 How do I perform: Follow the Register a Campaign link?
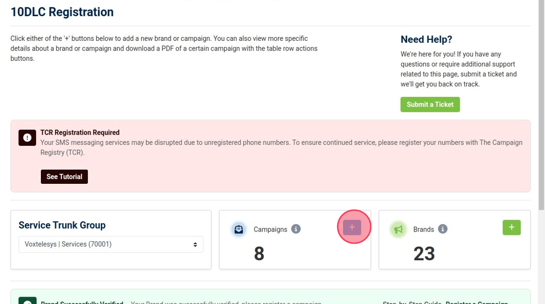tap(476, 302)
